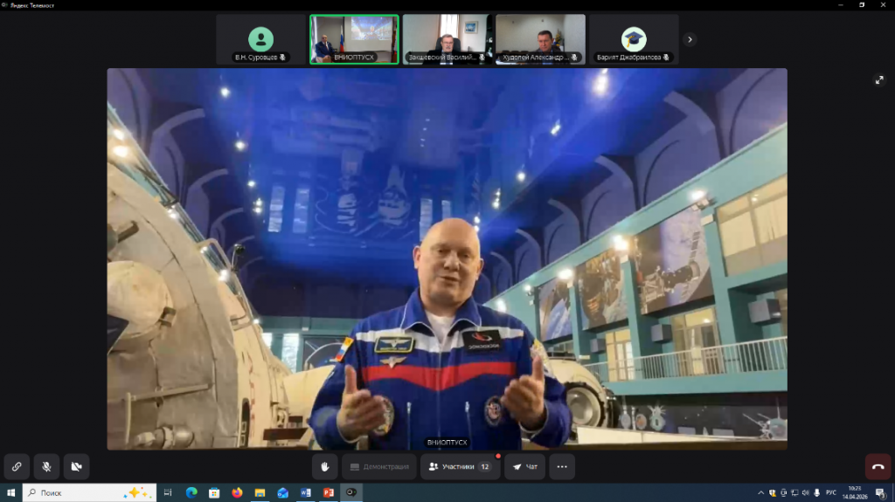
Task: Show hidden system tray icons
Action: (x=760, y=492)
